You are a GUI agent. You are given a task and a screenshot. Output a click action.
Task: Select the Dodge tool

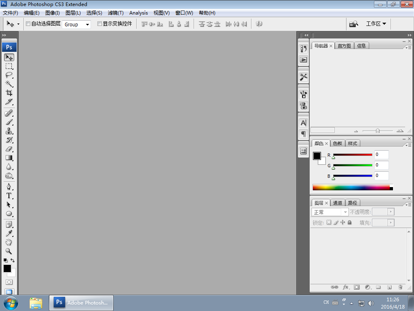(x=9, y=176)
